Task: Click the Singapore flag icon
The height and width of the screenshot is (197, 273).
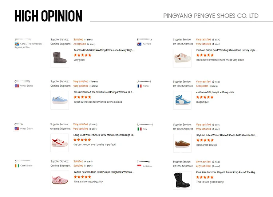Action: click(x=139, y=166)
